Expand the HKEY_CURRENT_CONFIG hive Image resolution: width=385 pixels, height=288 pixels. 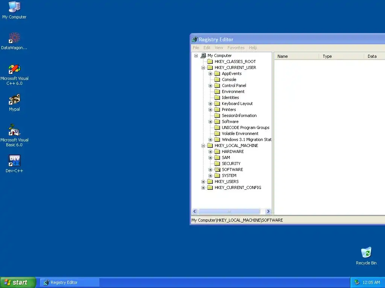coord(203,187)
